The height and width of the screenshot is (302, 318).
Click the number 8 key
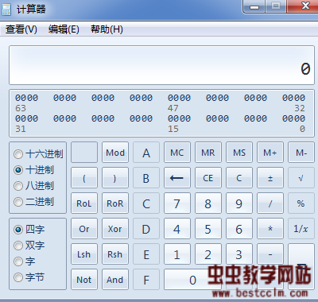click(208, 203)
